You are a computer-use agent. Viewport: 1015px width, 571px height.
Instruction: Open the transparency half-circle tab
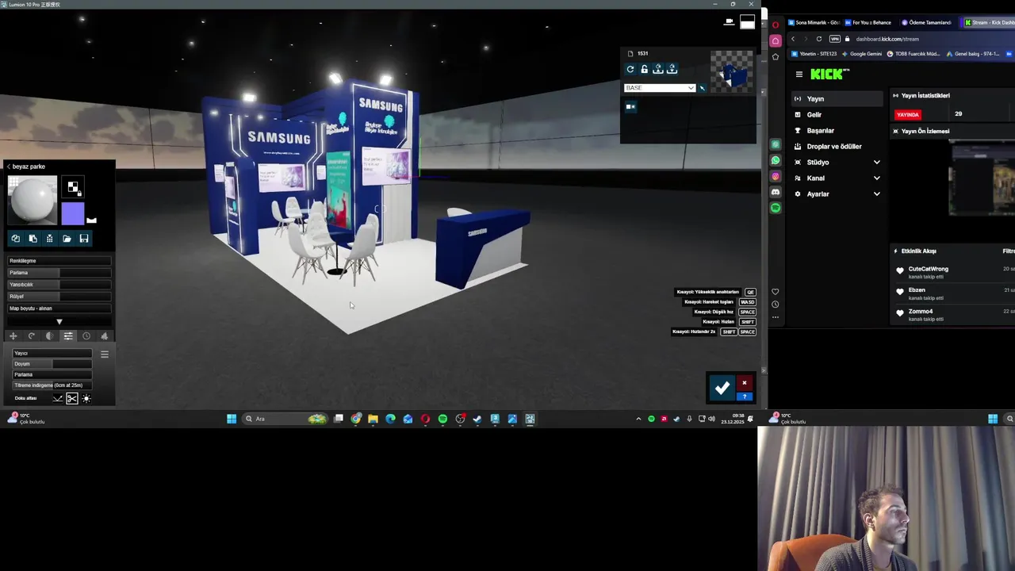[x=50, y=335]
